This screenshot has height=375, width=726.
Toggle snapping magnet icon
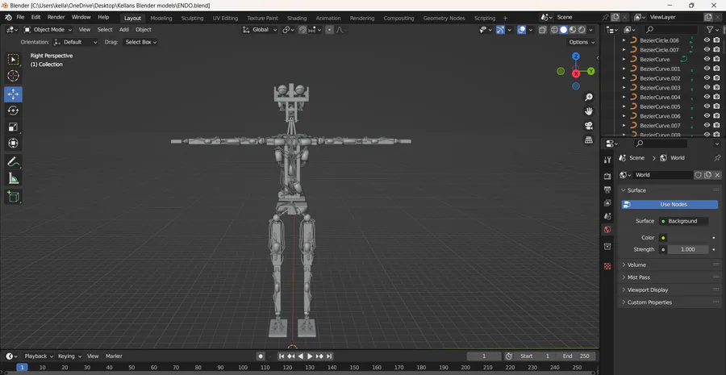pyautogui.click(x=302, y=30)
